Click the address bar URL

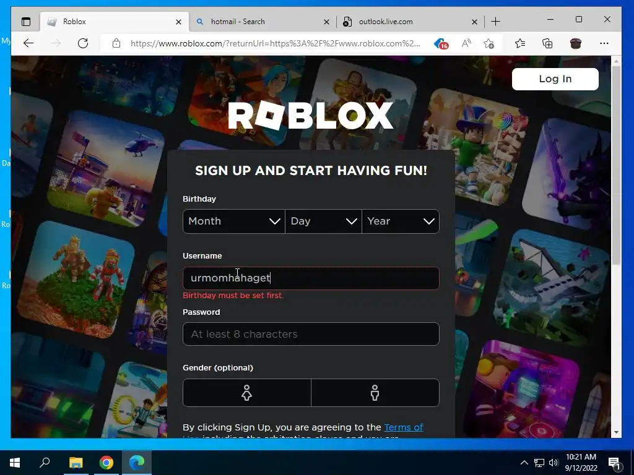275,43
